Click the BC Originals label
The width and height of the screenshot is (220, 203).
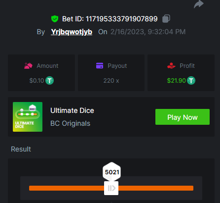click(71, 123)
